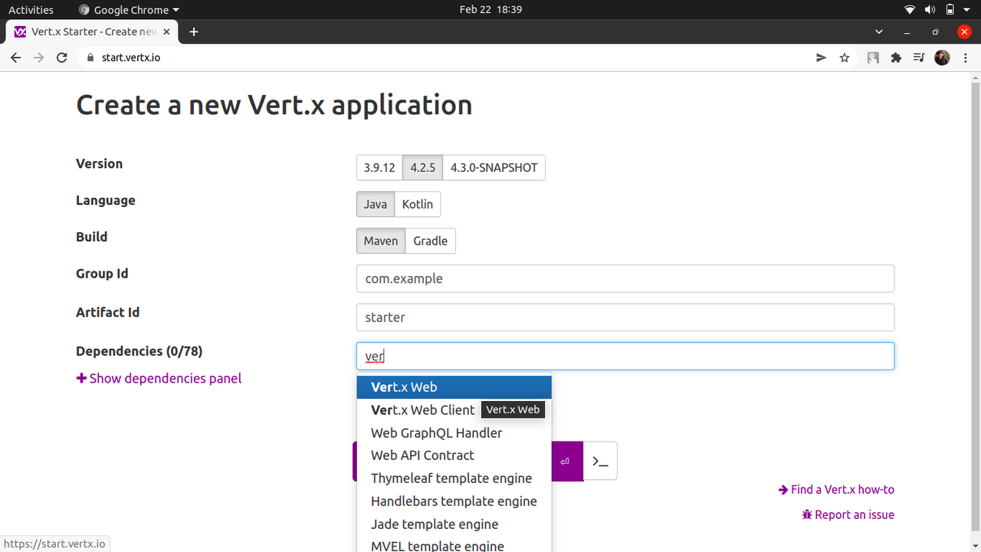Click the send-to-devices arrow icon
The height and width of the screenshot is (552, 981).
point(821,57)
